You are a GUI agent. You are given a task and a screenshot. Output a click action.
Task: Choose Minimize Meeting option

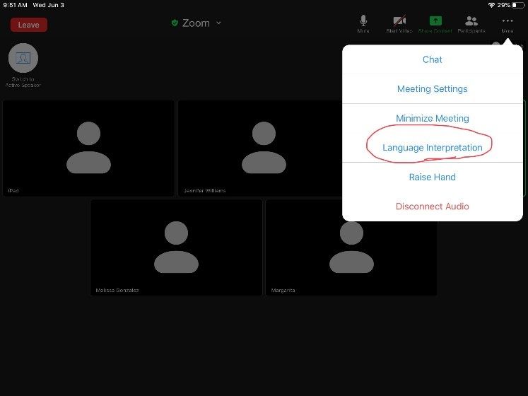tap(433, 118)
